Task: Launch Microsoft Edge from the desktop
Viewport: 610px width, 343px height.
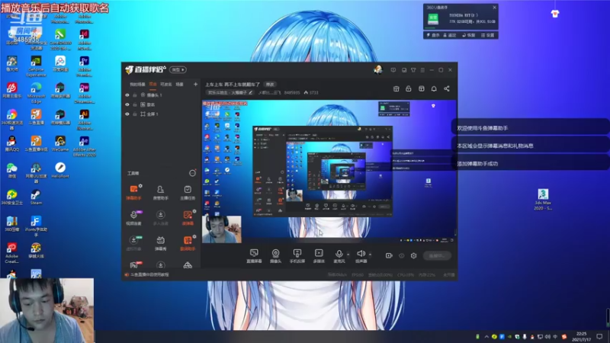Action: pyautogui.click(x=36, y=92)
